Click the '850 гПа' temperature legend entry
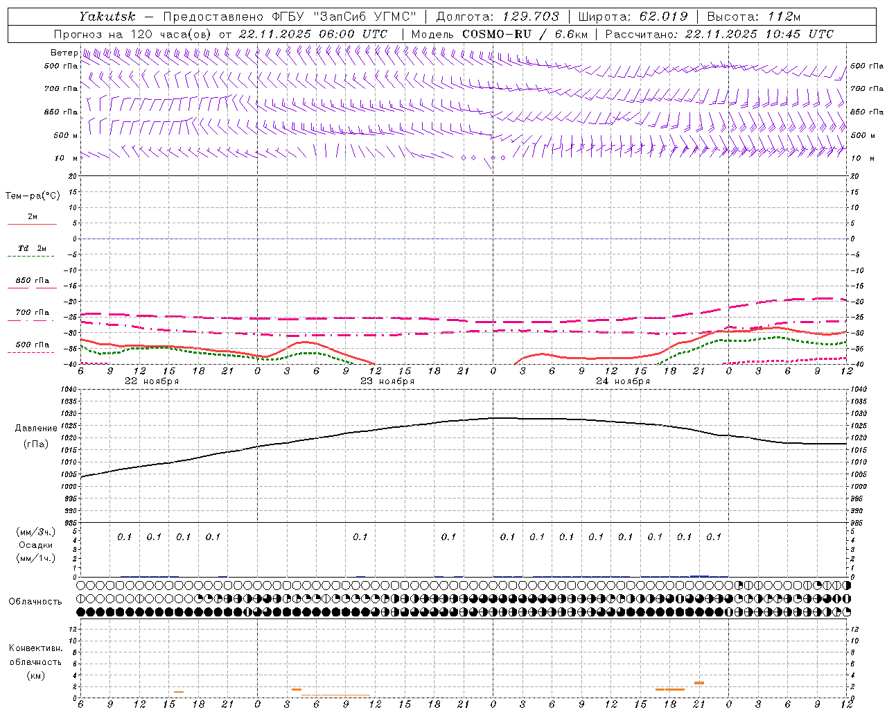The image size is (887, 710). [33, 281]
